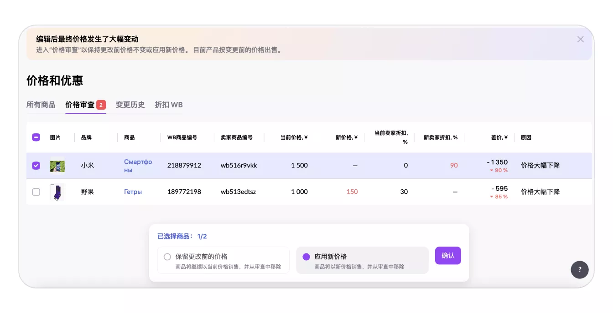
Task: Click the new price 150
Action: (x=352, y=192)
